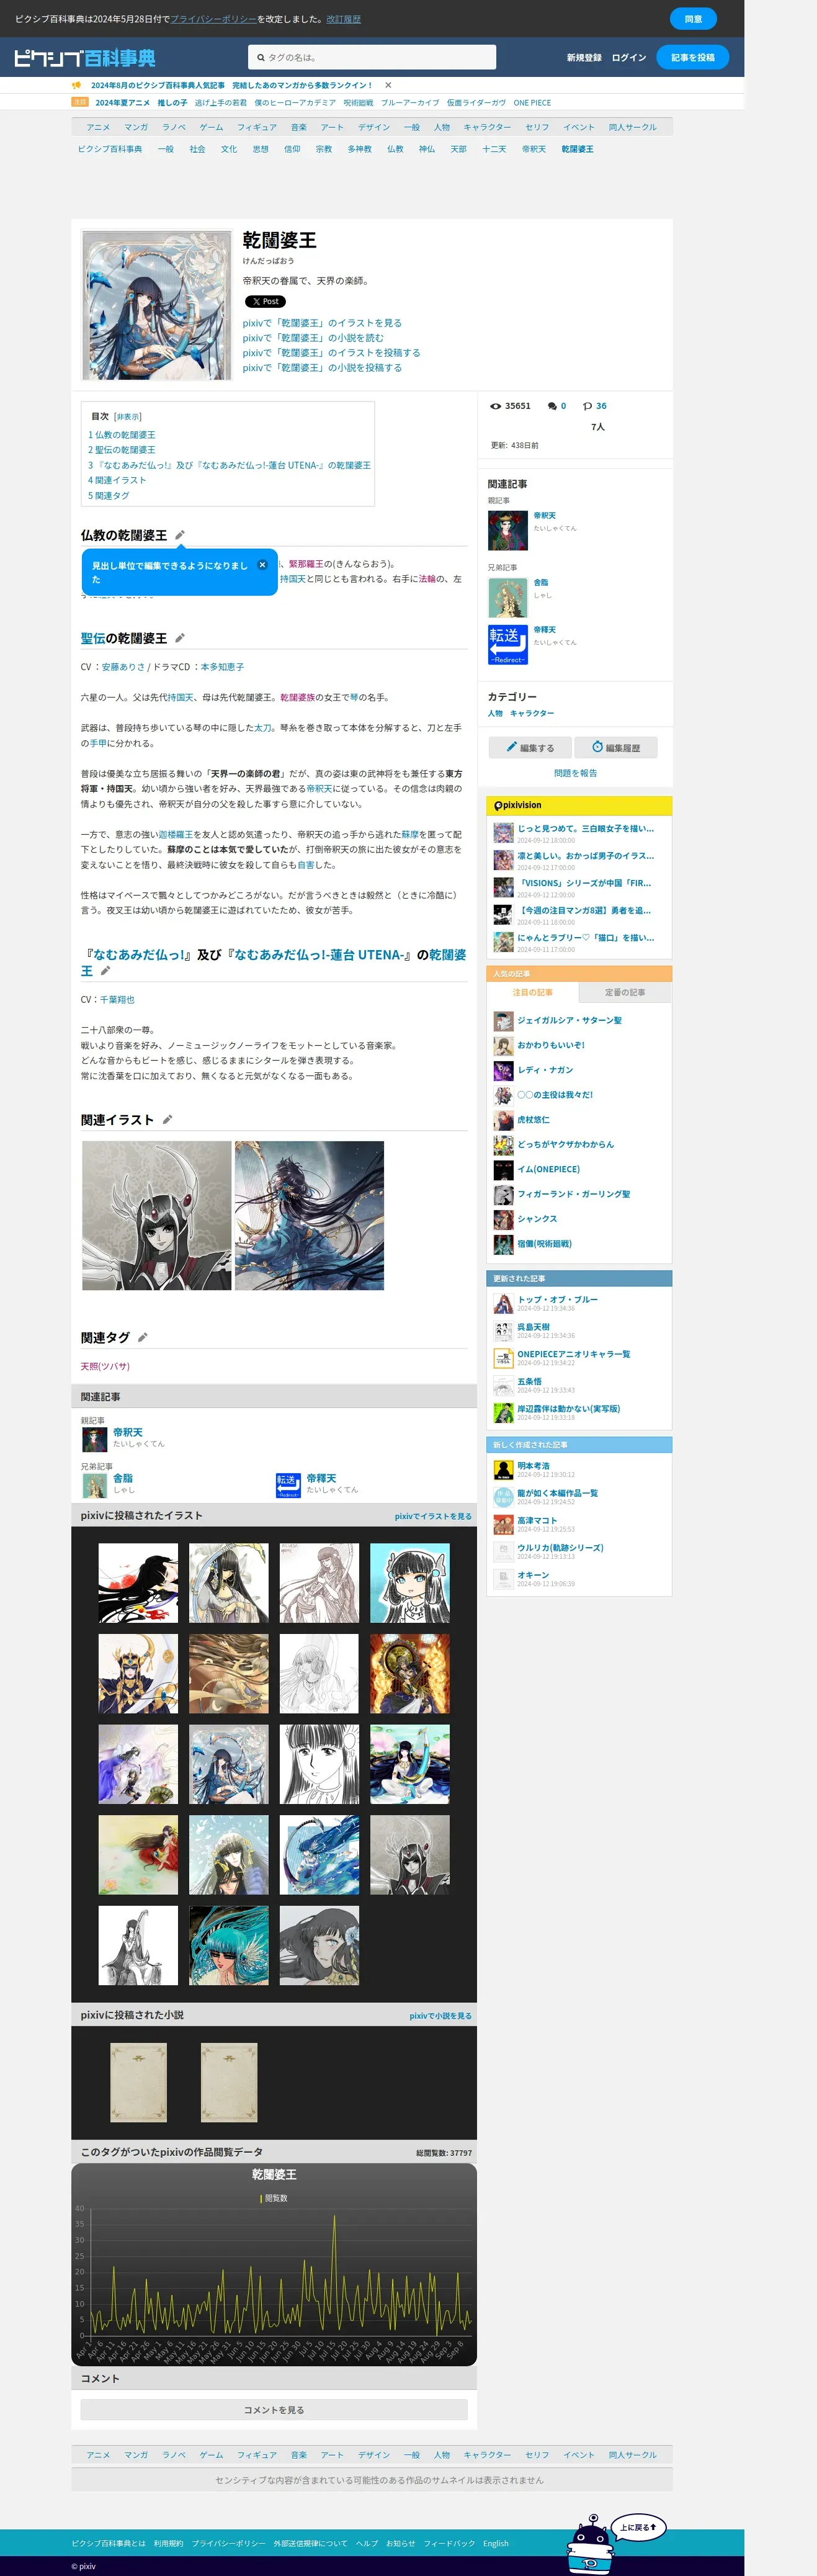This screenshot has width=817, height=2576.
Task: Click the megaphone icon beside the August ranking notice
Action: 77,85
